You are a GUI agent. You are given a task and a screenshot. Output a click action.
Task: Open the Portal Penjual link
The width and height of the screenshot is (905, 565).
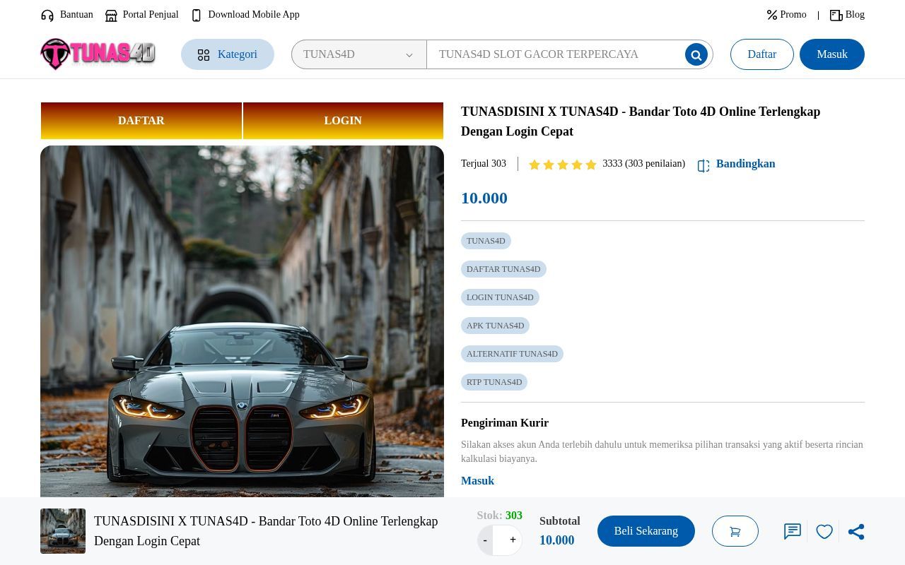click(151, 14)
